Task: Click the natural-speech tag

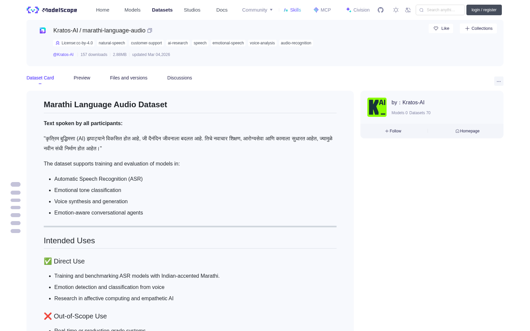Action: tap(112, 43)
